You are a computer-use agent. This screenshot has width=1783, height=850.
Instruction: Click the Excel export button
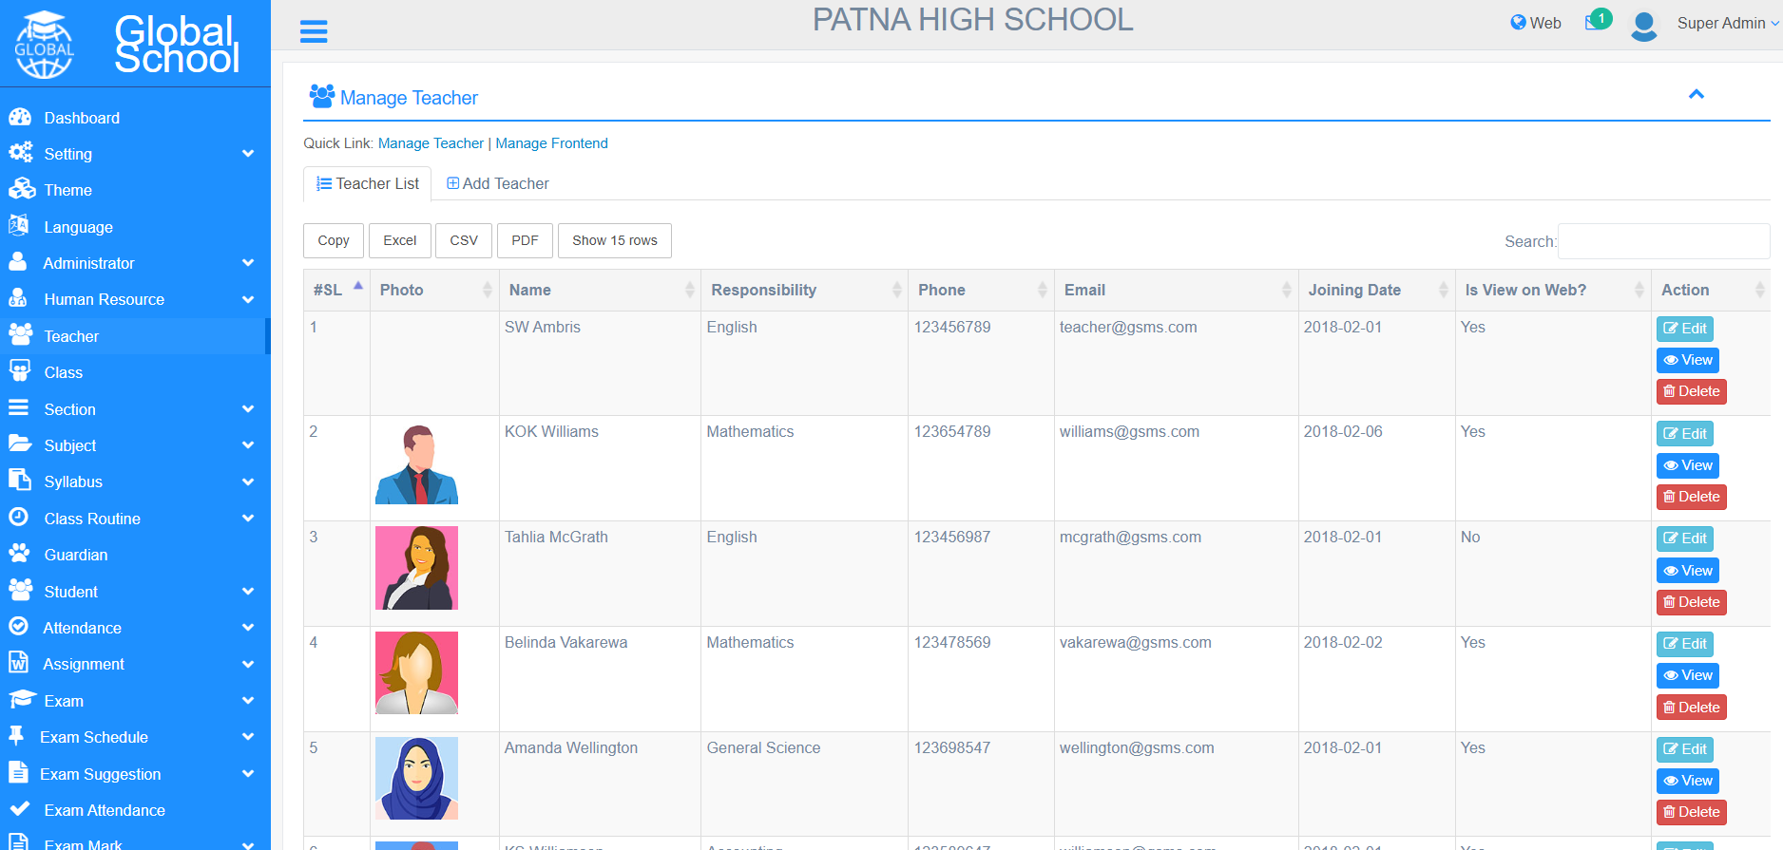click(400, 240)
